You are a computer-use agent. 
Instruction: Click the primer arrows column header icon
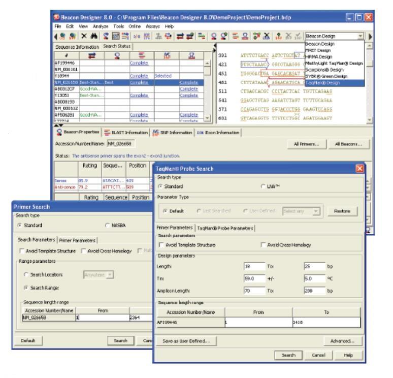[92, 56]
